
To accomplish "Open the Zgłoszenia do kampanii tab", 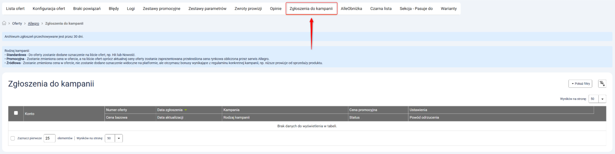I will [311, 9].
